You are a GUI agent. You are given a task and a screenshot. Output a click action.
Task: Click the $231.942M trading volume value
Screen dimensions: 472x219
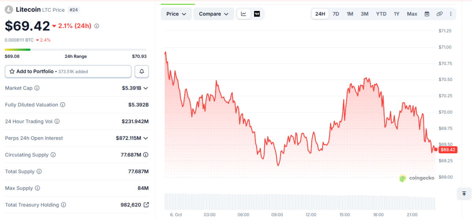[135, 121]
